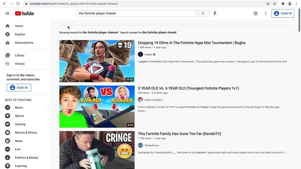301x169 pixels.
Task: Open "Dropping 19 Elims" video title
Action: pos(191,43)
